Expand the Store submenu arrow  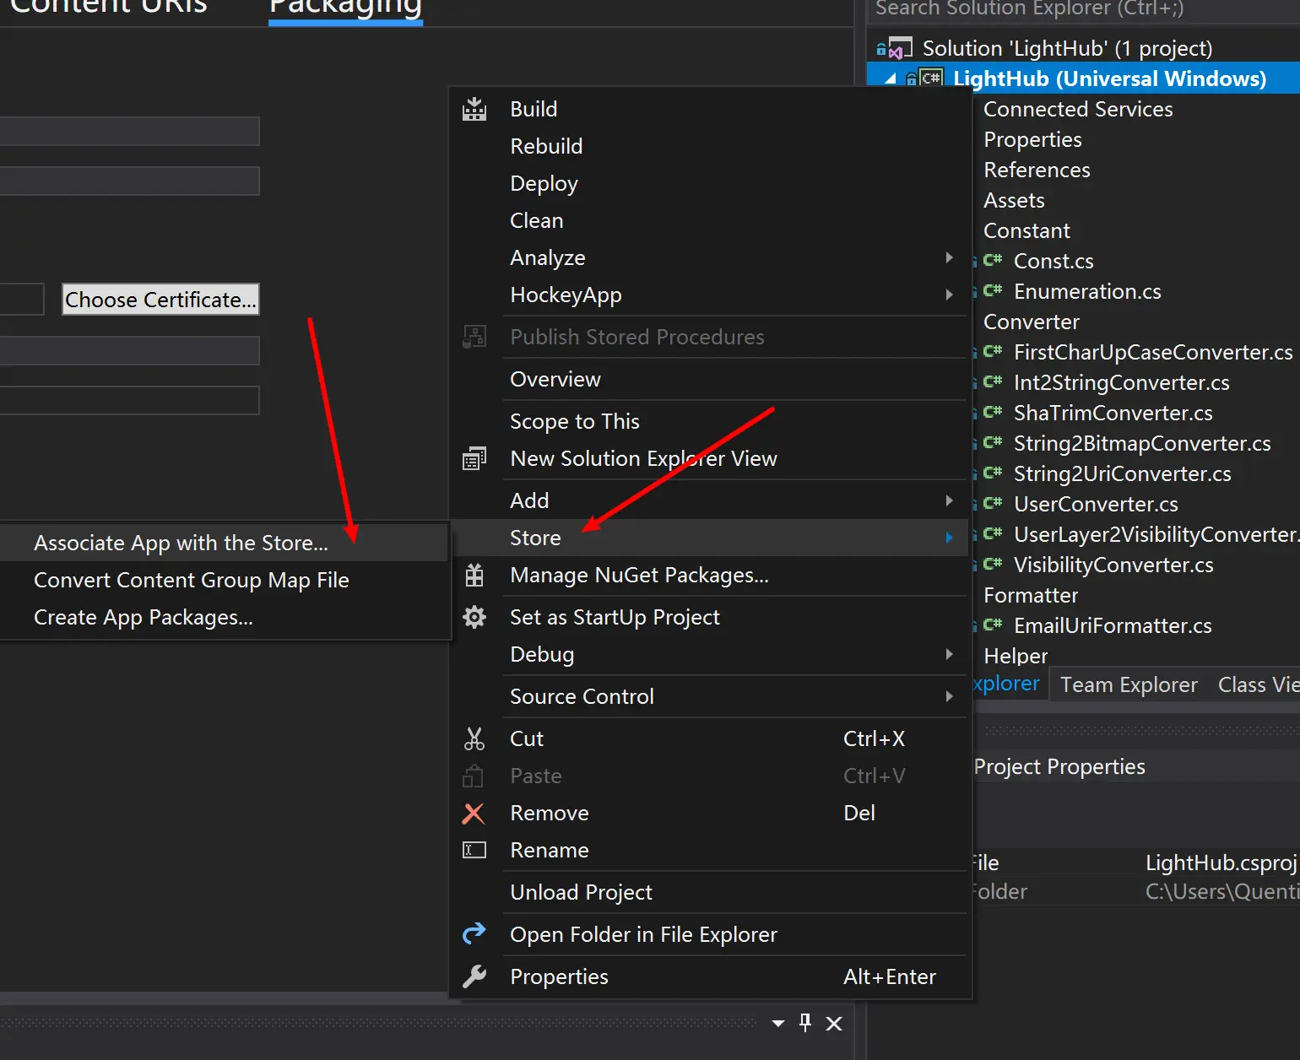(949, 538)
